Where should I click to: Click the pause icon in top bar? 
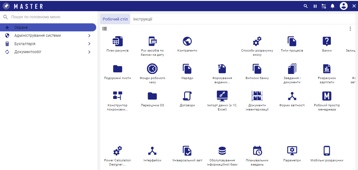(x=315, y=6)
